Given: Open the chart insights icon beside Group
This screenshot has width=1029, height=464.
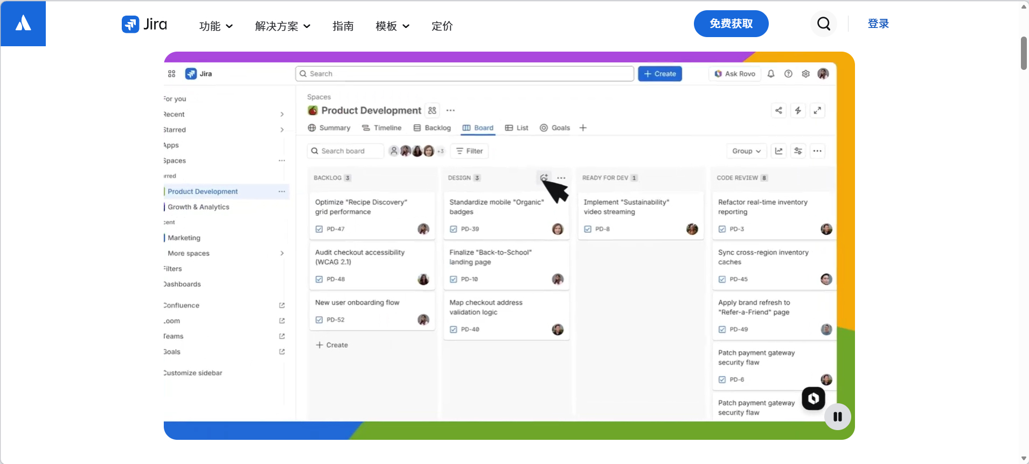Looking at the screenshot, I should pyautogui.click(x=778, y=151).
